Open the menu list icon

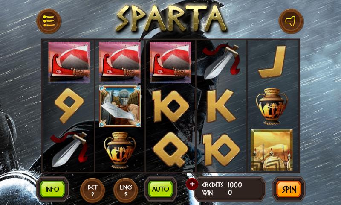click(x=49, y=21)
